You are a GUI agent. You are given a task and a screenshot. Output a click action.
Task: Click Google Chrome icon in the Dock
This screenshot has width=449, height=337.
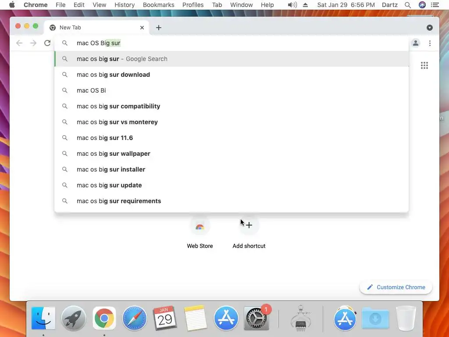104,318
